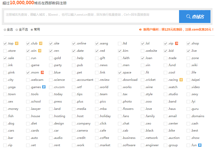Uncheck the .club domain checkbox
215x151 pixels.
pos(28,44)
